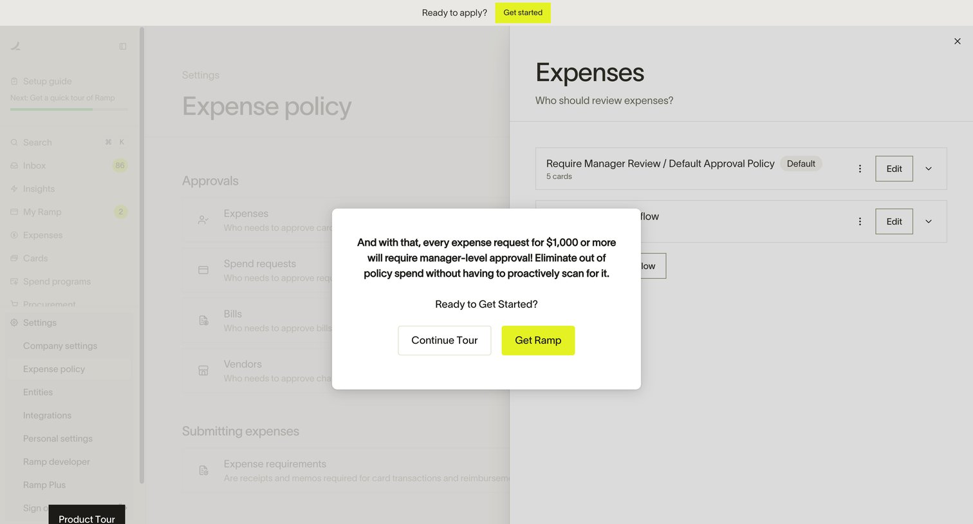The width and height of the screenshot is (973, 524).
Task: Open Expense requirements row
Action: tap(346, 471)
